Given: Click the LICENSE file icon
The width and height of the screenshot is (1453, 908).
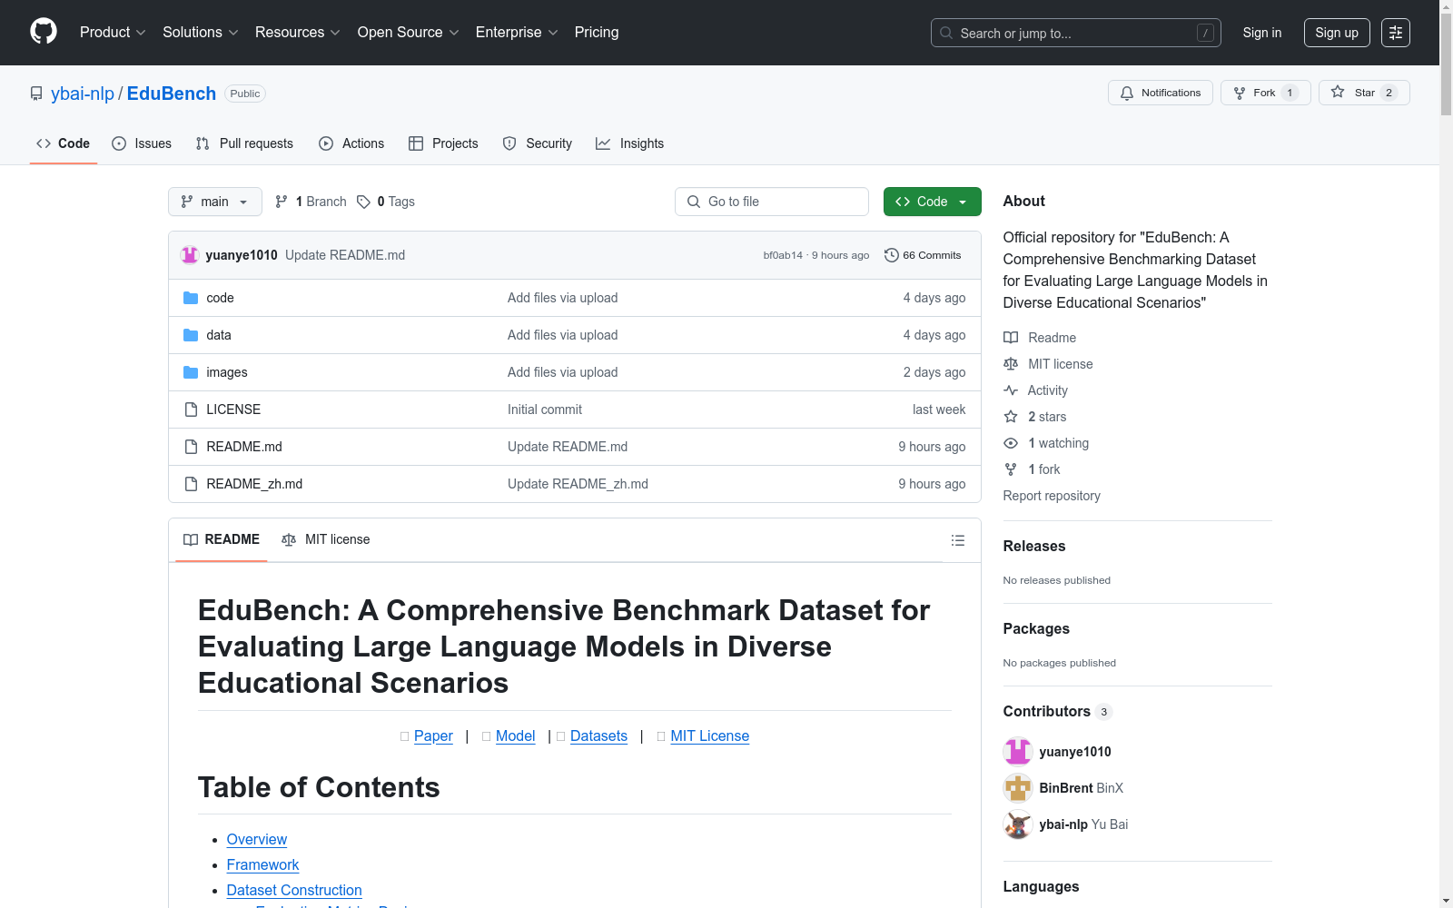Looking at the screenshot, I should 191,410.
